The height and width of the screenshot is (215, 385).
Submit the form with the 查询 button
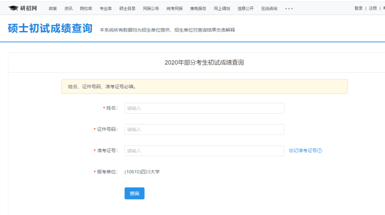pos(134,193)
